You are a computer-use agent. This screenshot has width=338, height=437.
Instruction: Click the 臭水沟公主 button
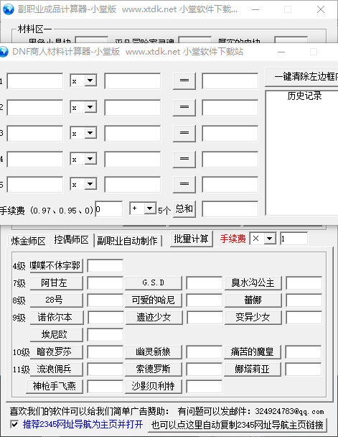pos(253,283)
